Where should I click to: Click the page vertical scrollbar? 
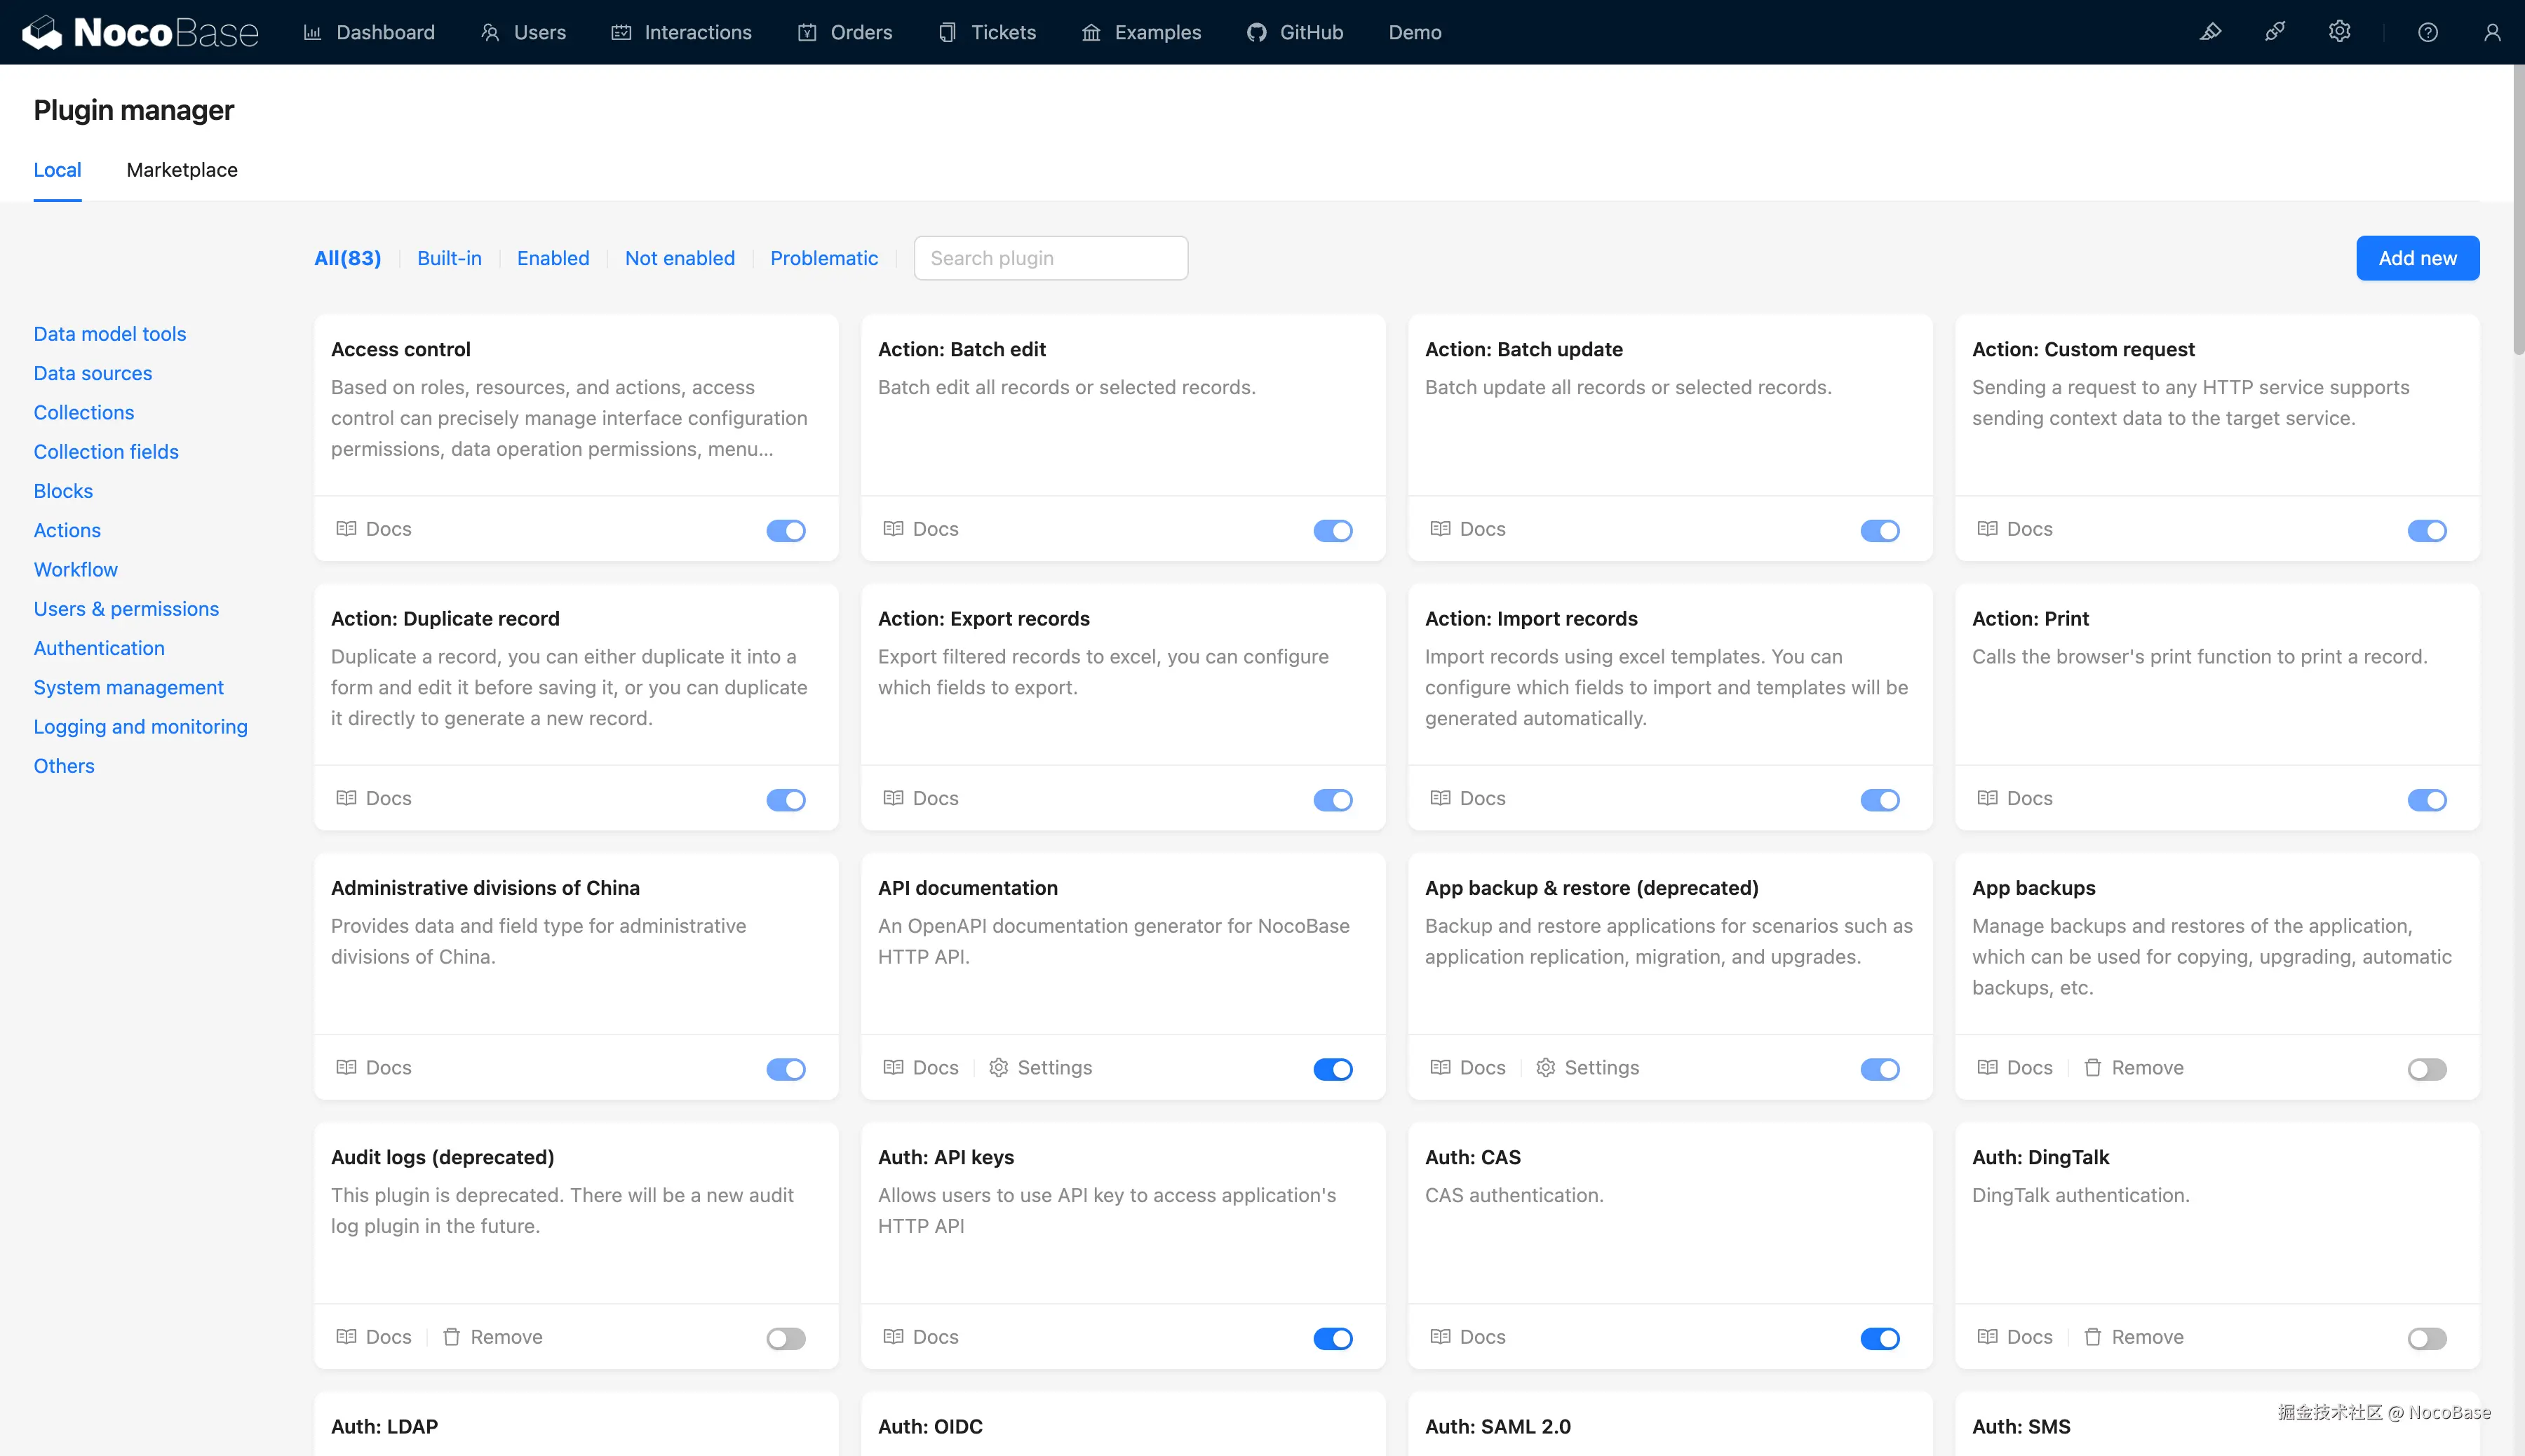[x=2518, y=210]
